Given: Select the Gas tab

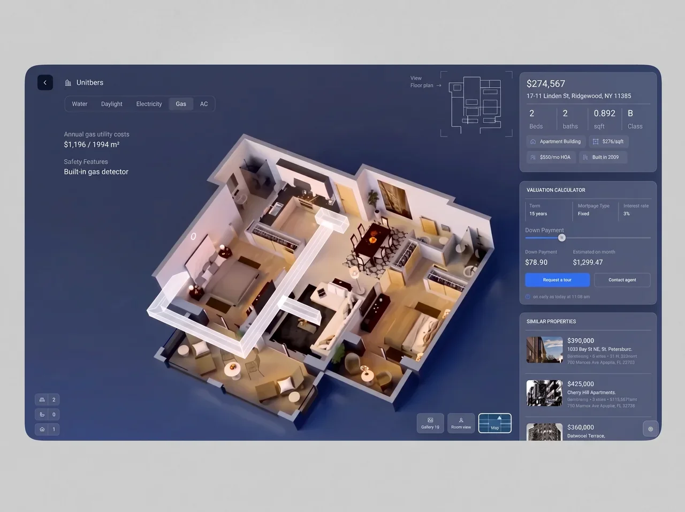Looking at the screenshot, I should [181, 104].
